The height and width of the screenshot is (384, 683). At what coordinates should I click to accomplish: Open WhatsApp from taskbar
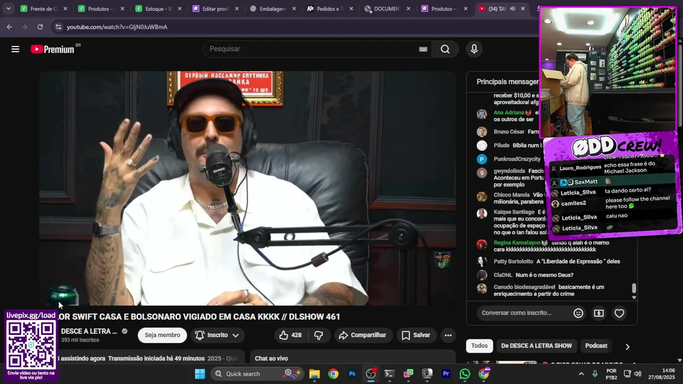coord(465,374)
